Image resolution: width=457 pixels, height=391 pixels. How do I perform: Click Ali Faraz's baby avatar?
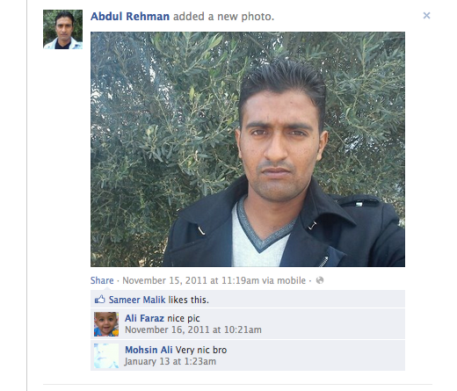(106, 324)
